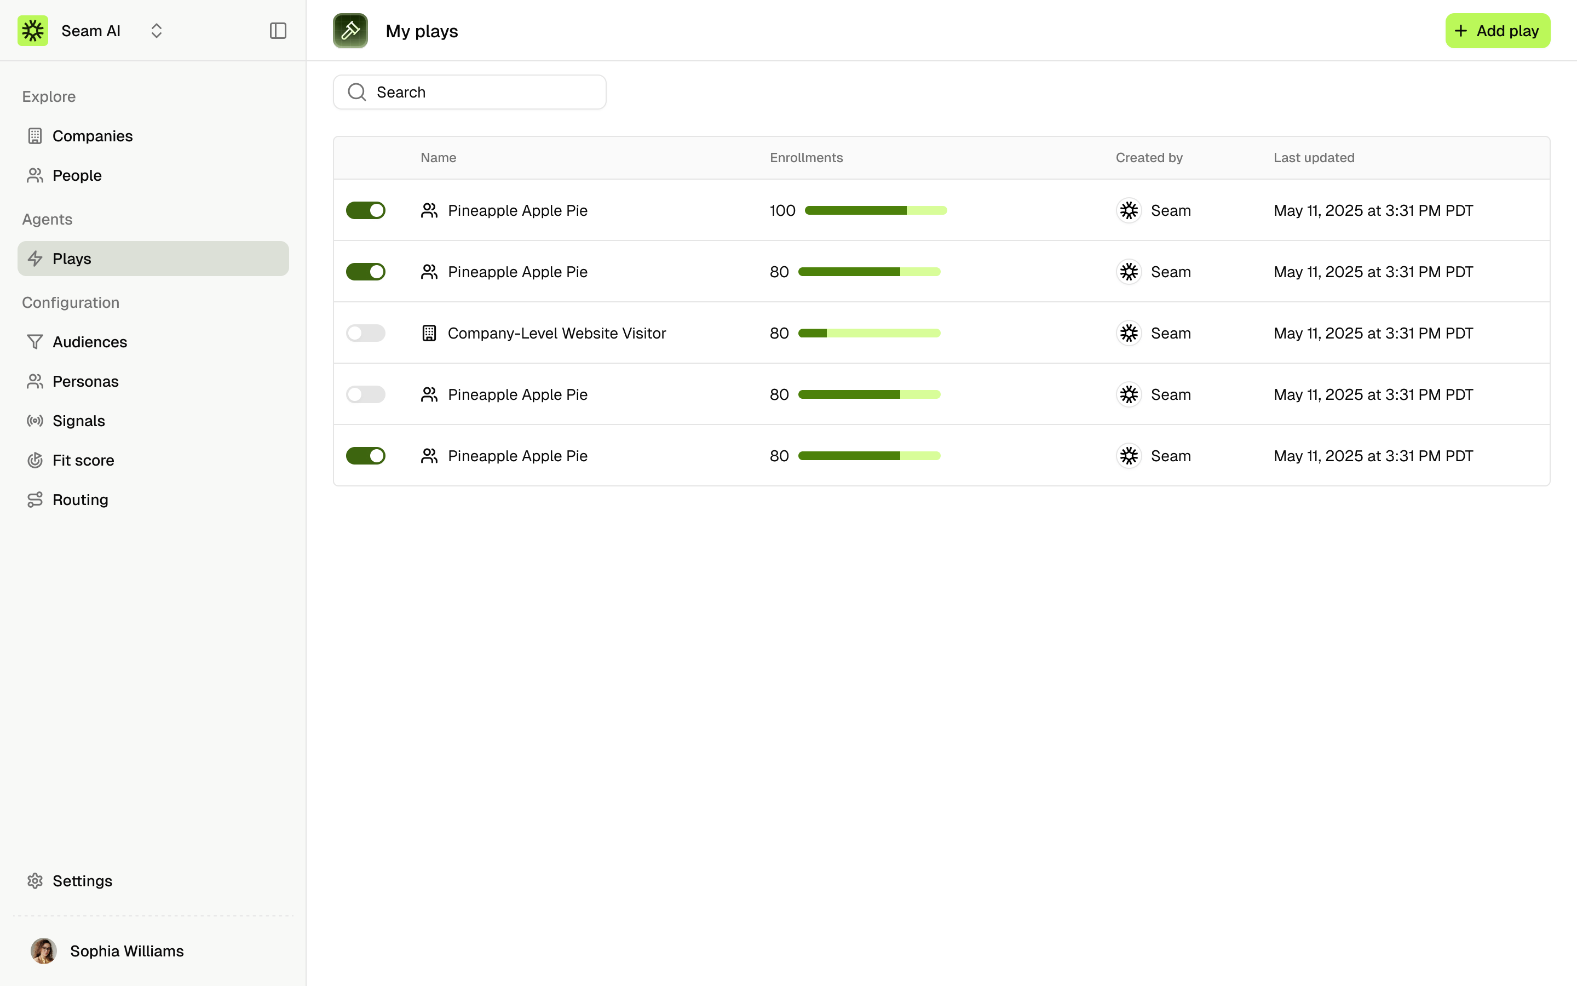Click the sidebar collapse panel icon
This screenshot has height=986, width=1577.
click(278, 31)
